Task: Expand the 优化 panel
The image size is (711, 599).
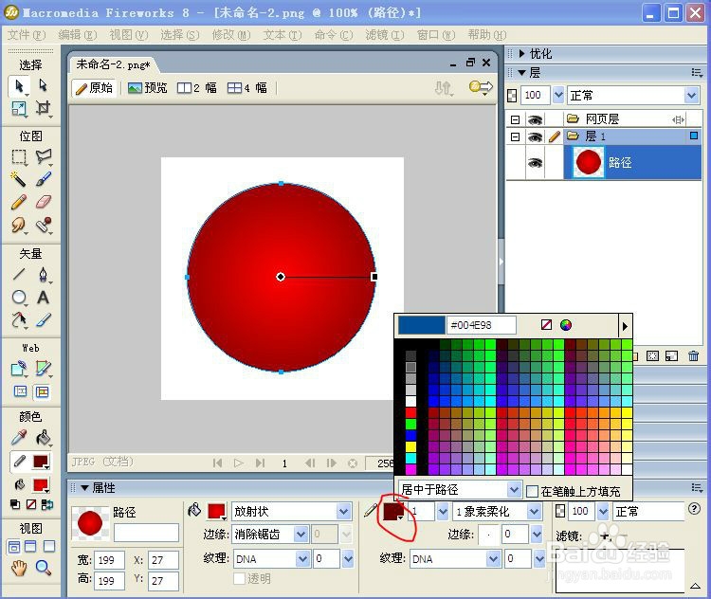Action: tap(522, 54)
